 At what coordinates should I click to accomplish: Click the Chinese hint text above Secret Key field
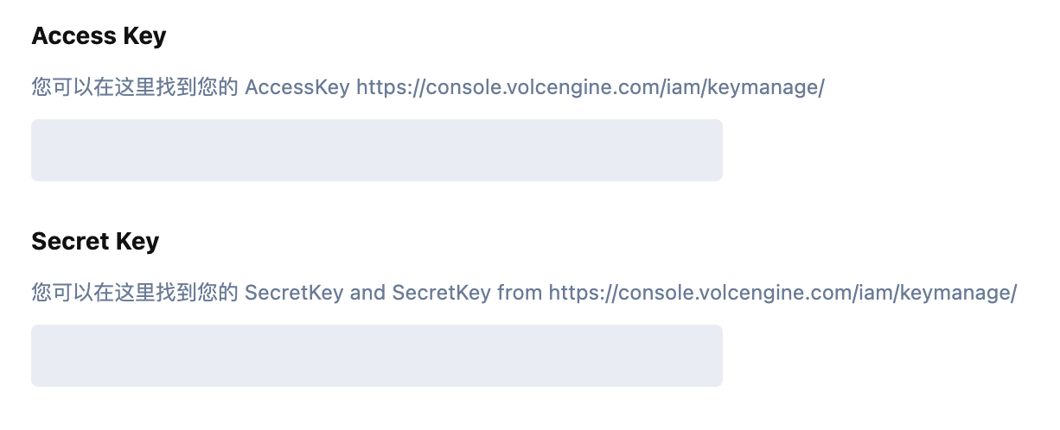coord(134,293)
